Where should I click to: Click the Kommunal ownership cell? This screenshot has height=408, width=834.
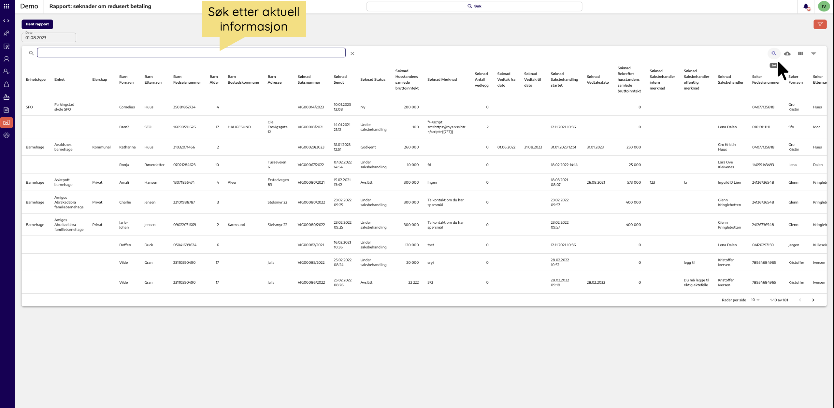coord(101,147)
